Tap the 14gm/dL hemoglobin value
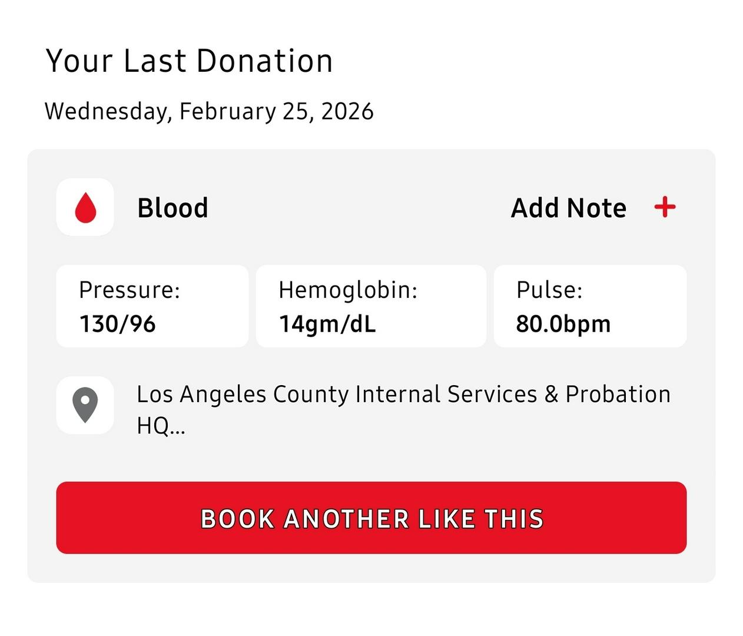Viewport: 743px width, 636px height. point(327,324)
